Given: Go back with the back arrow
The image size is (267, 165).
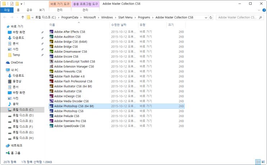Looking at the screenshot, I should point(5,17).
